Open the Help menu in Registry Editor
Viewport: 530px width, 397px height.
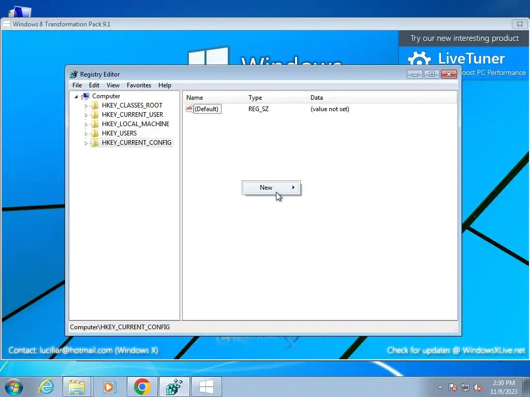pyautogui.click(x=165, y=85)
